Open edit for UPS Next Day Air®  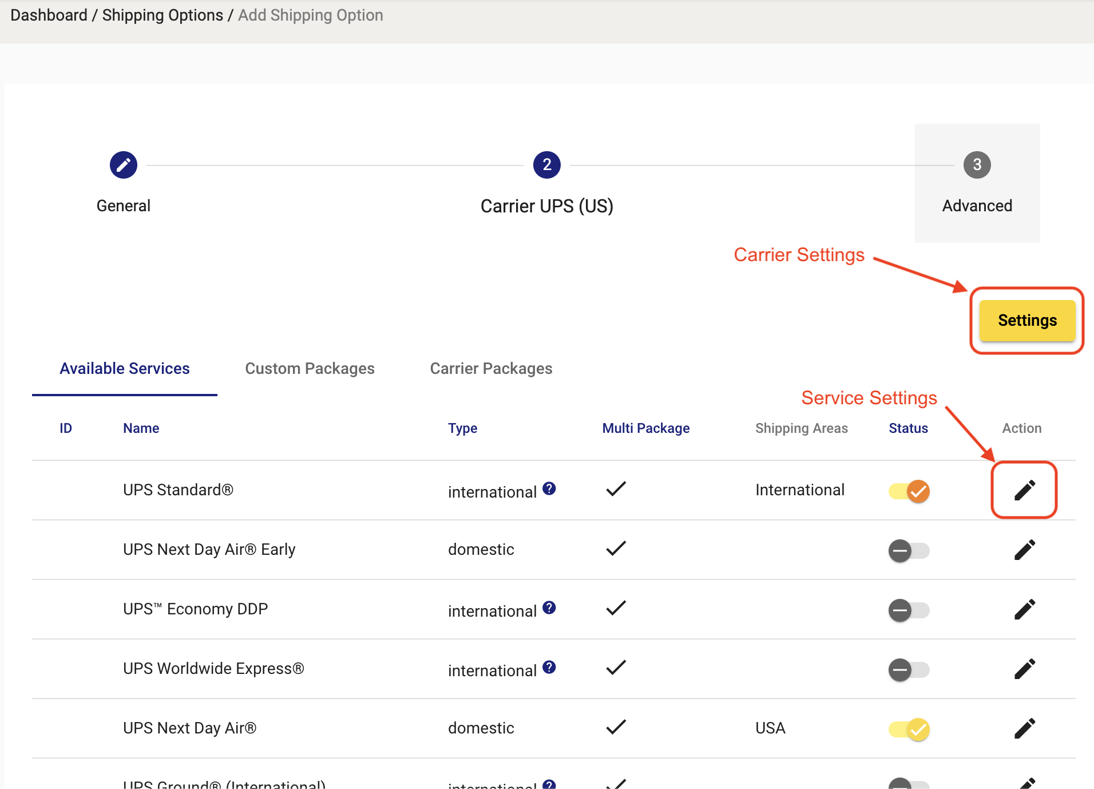point(1025,728)
